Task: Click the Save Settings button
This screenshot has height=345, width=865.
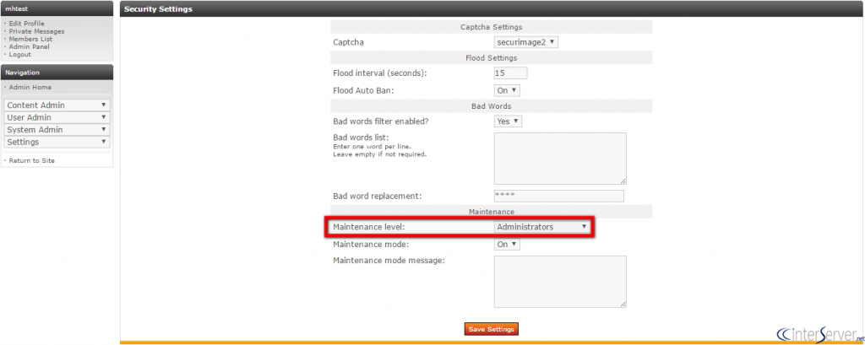Action: (x=492, y=329)
